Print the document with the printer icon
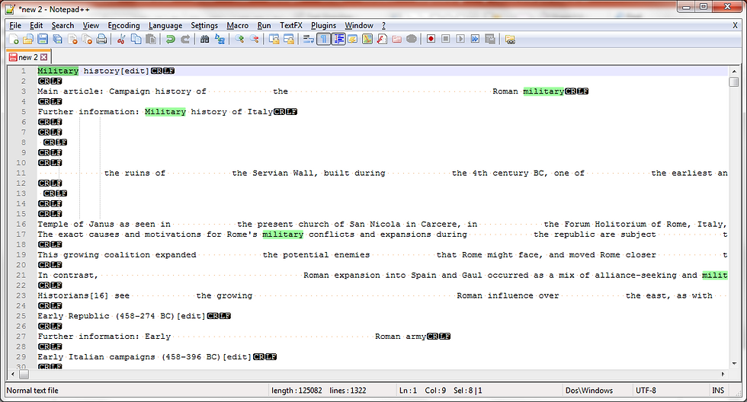 [101, 40]
